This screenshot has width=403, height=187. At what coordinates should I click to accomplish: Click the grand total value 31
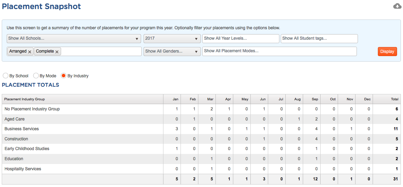click(x=396, y=179)
